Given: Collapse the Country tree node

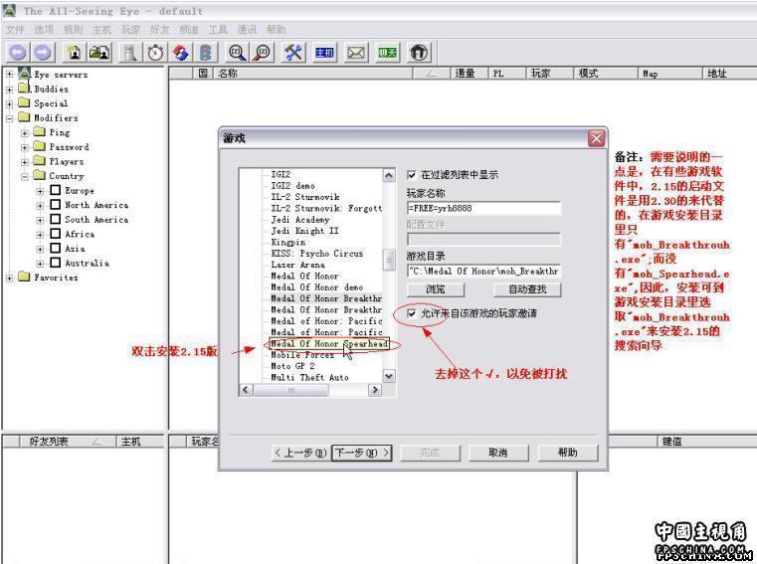Looking at the screenshot, I should [x=25, y=177].
